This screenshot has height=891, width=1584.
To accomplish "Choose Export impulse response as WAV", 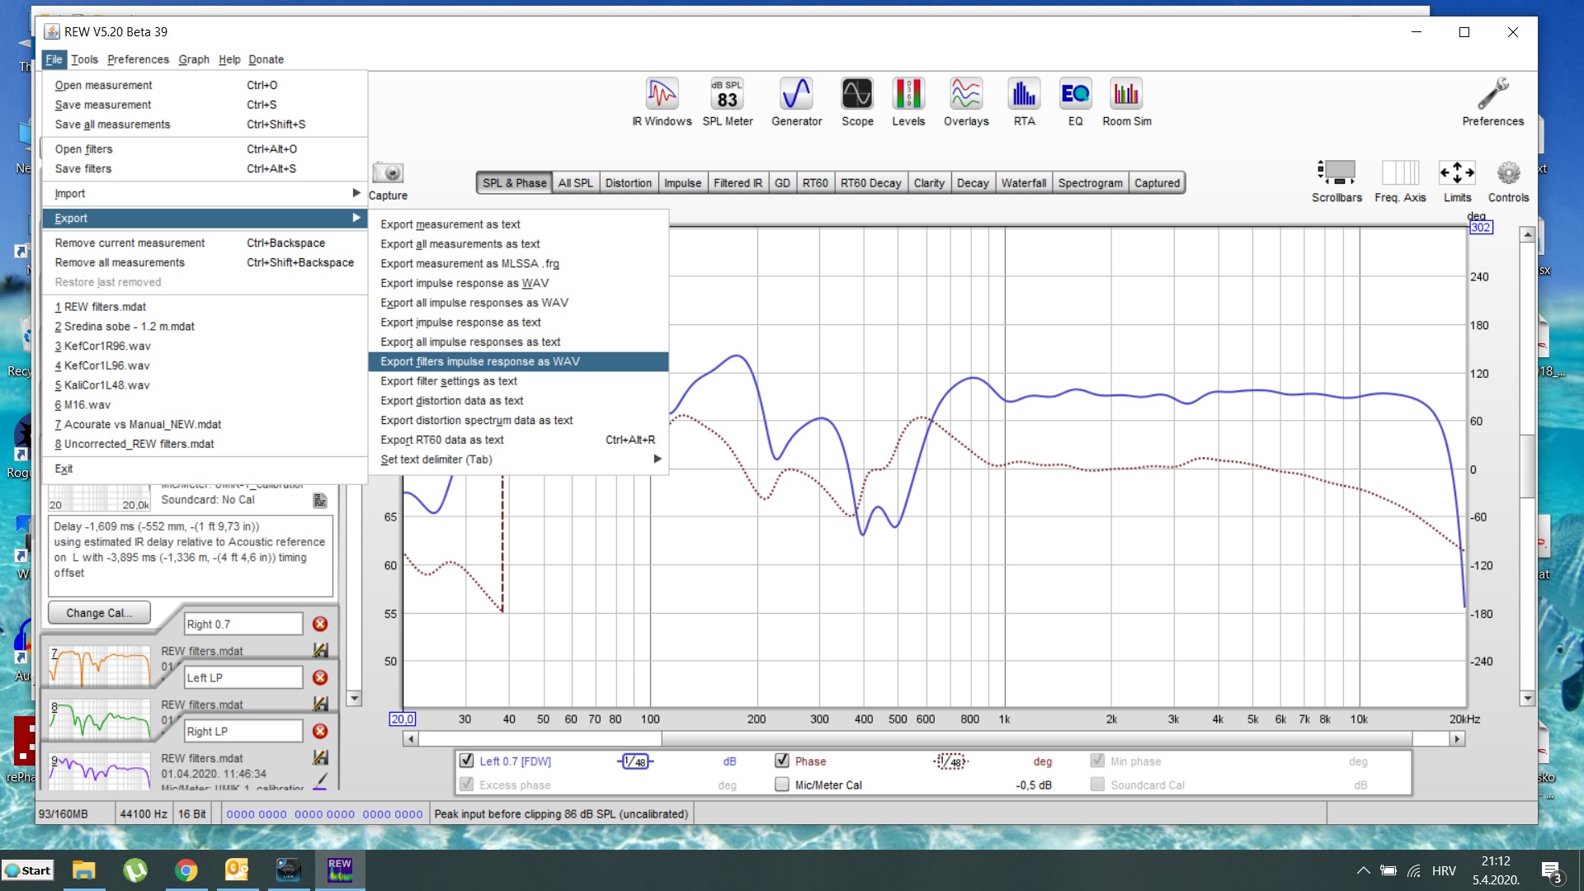I will coord(518,283).
